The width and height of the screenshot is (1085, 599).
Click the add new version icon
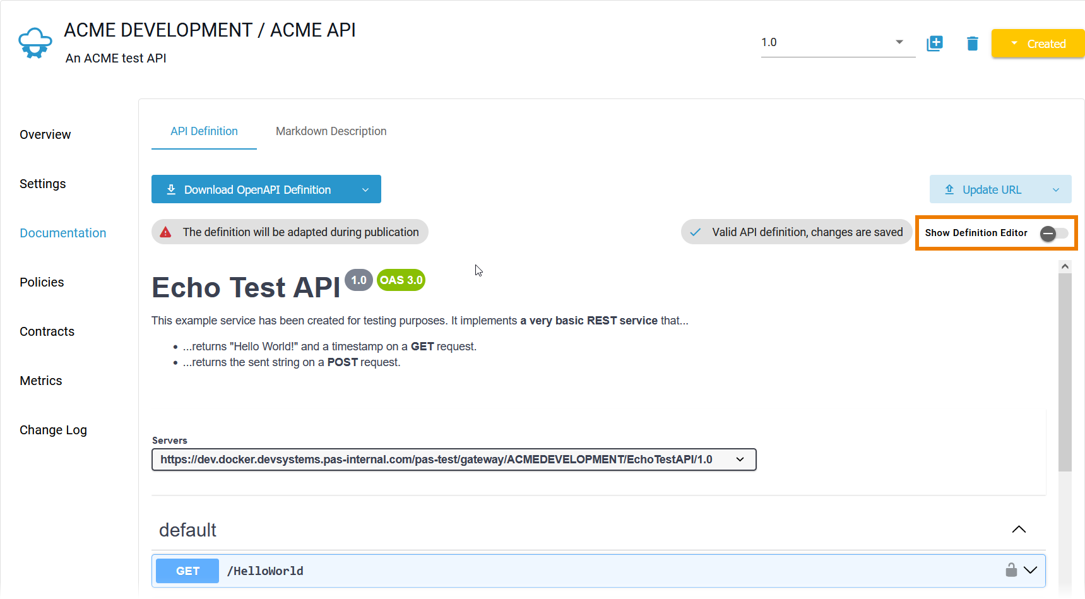(935, 43)
